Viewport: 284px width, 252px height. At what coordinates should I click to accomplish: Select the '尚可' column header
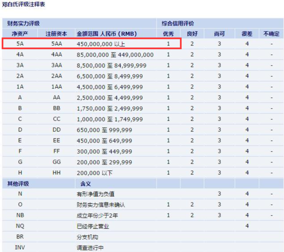219,33
